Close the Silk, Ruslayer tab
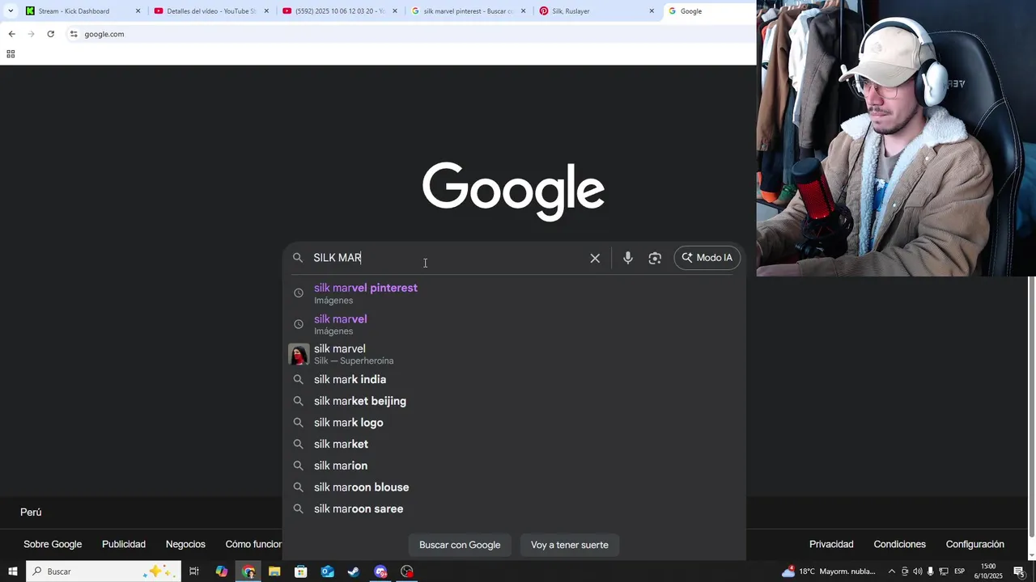 (652, 11)
